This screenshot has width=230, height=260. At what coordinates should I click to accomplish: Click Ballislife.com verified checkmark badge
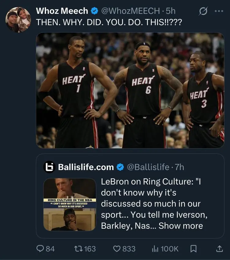point(120,167)
